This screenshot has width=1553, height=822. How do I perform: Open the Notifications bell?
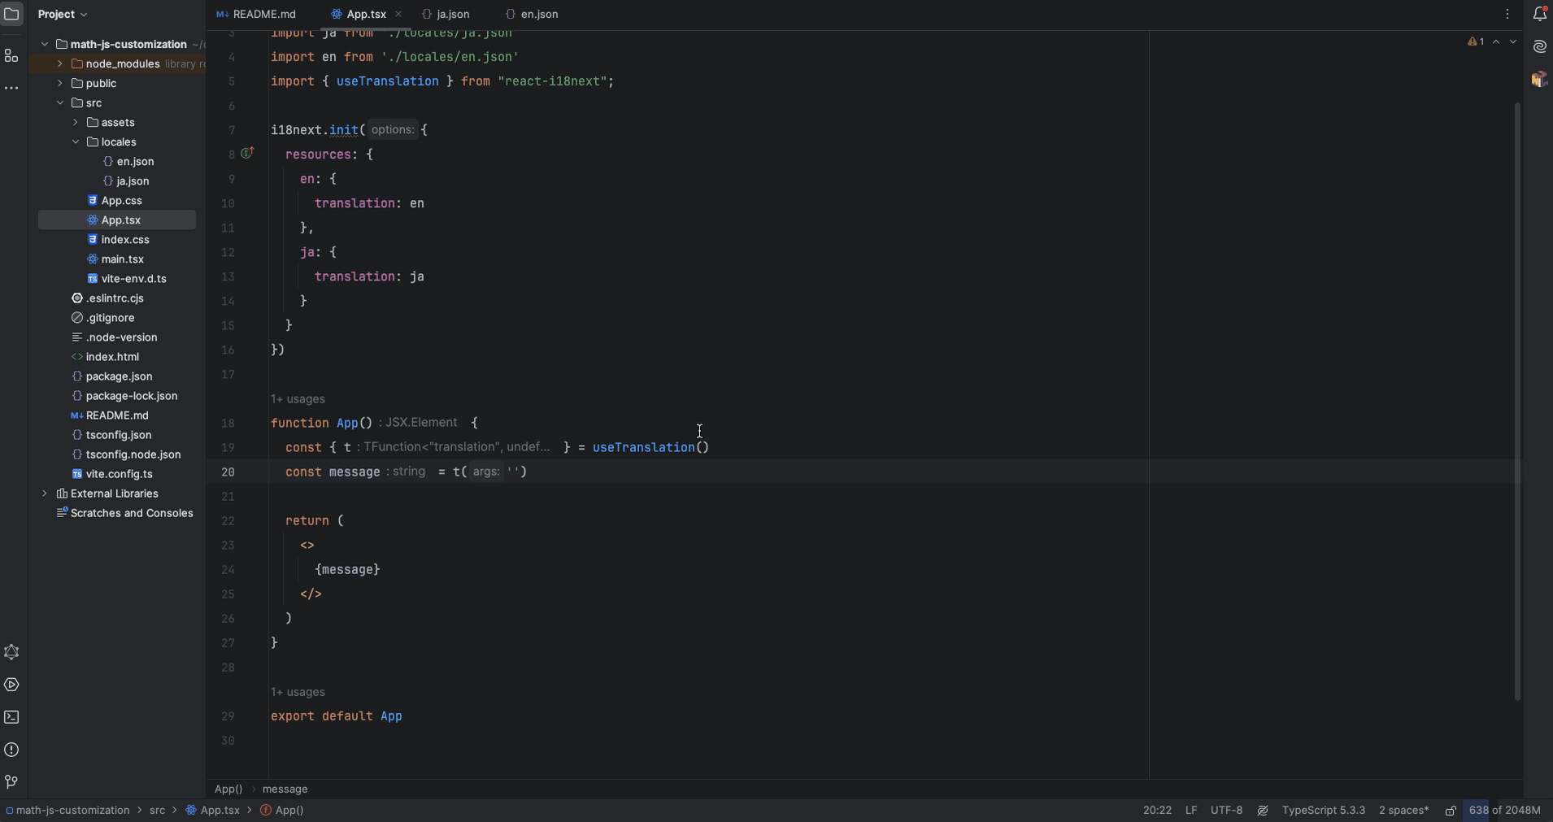1539,14
